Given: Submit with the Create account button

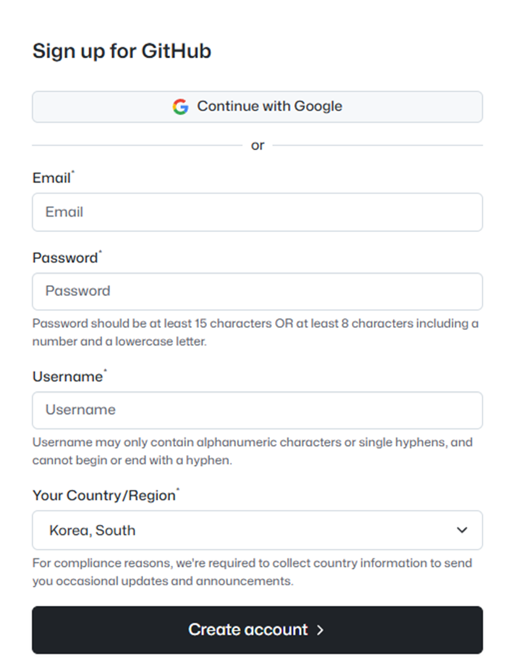Looking at the screenshot, I should tap(258, 630).
